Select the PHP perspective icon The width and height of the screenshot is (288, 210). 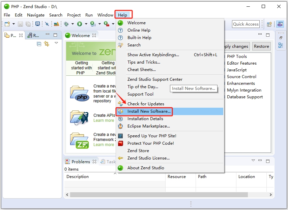tap(280, 24)
